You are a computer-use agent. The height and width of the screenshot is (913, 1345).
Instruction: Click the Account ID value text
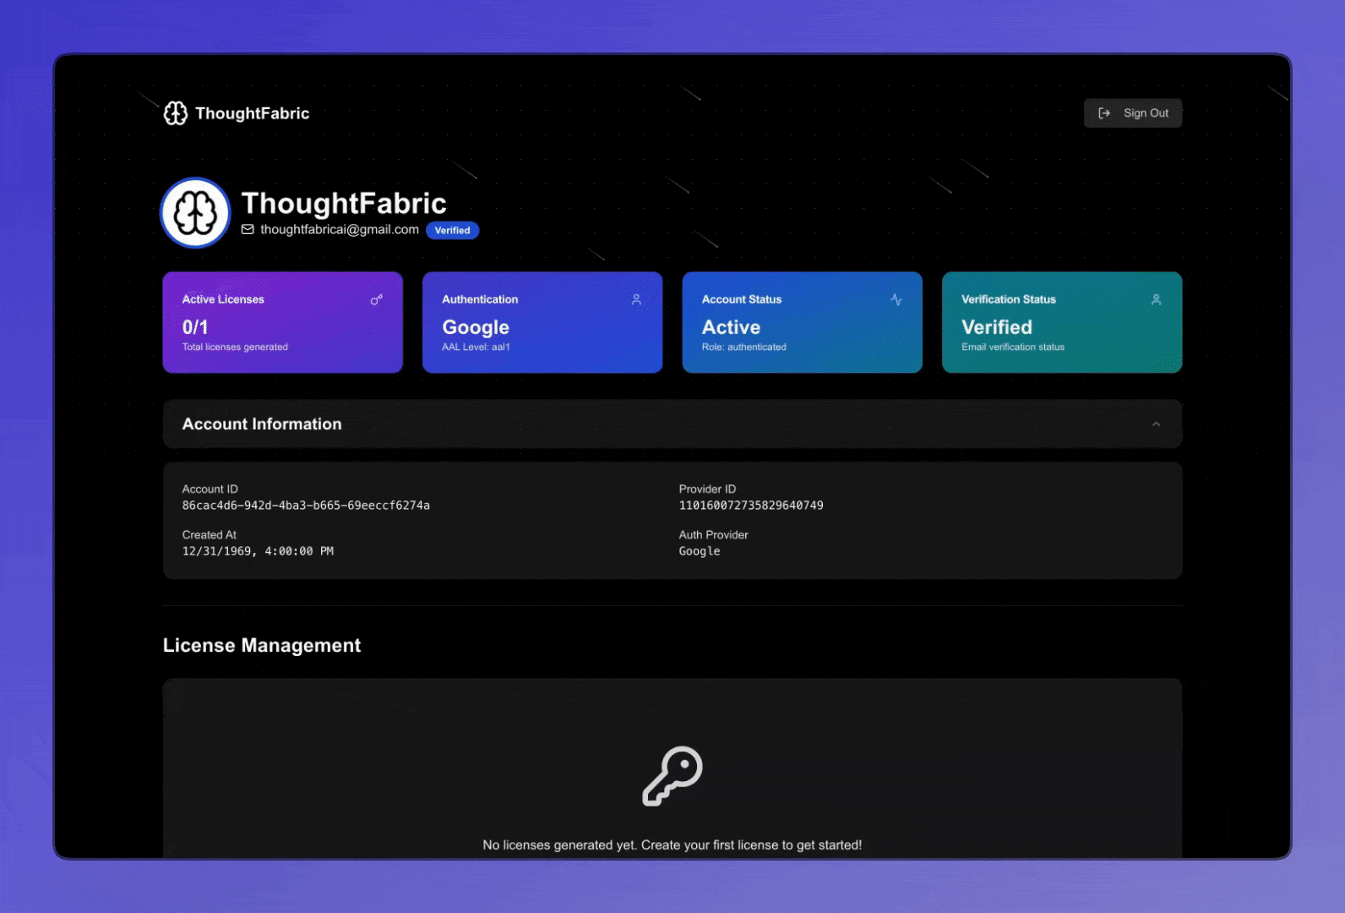pyautogui.click(x=306, y=506)
